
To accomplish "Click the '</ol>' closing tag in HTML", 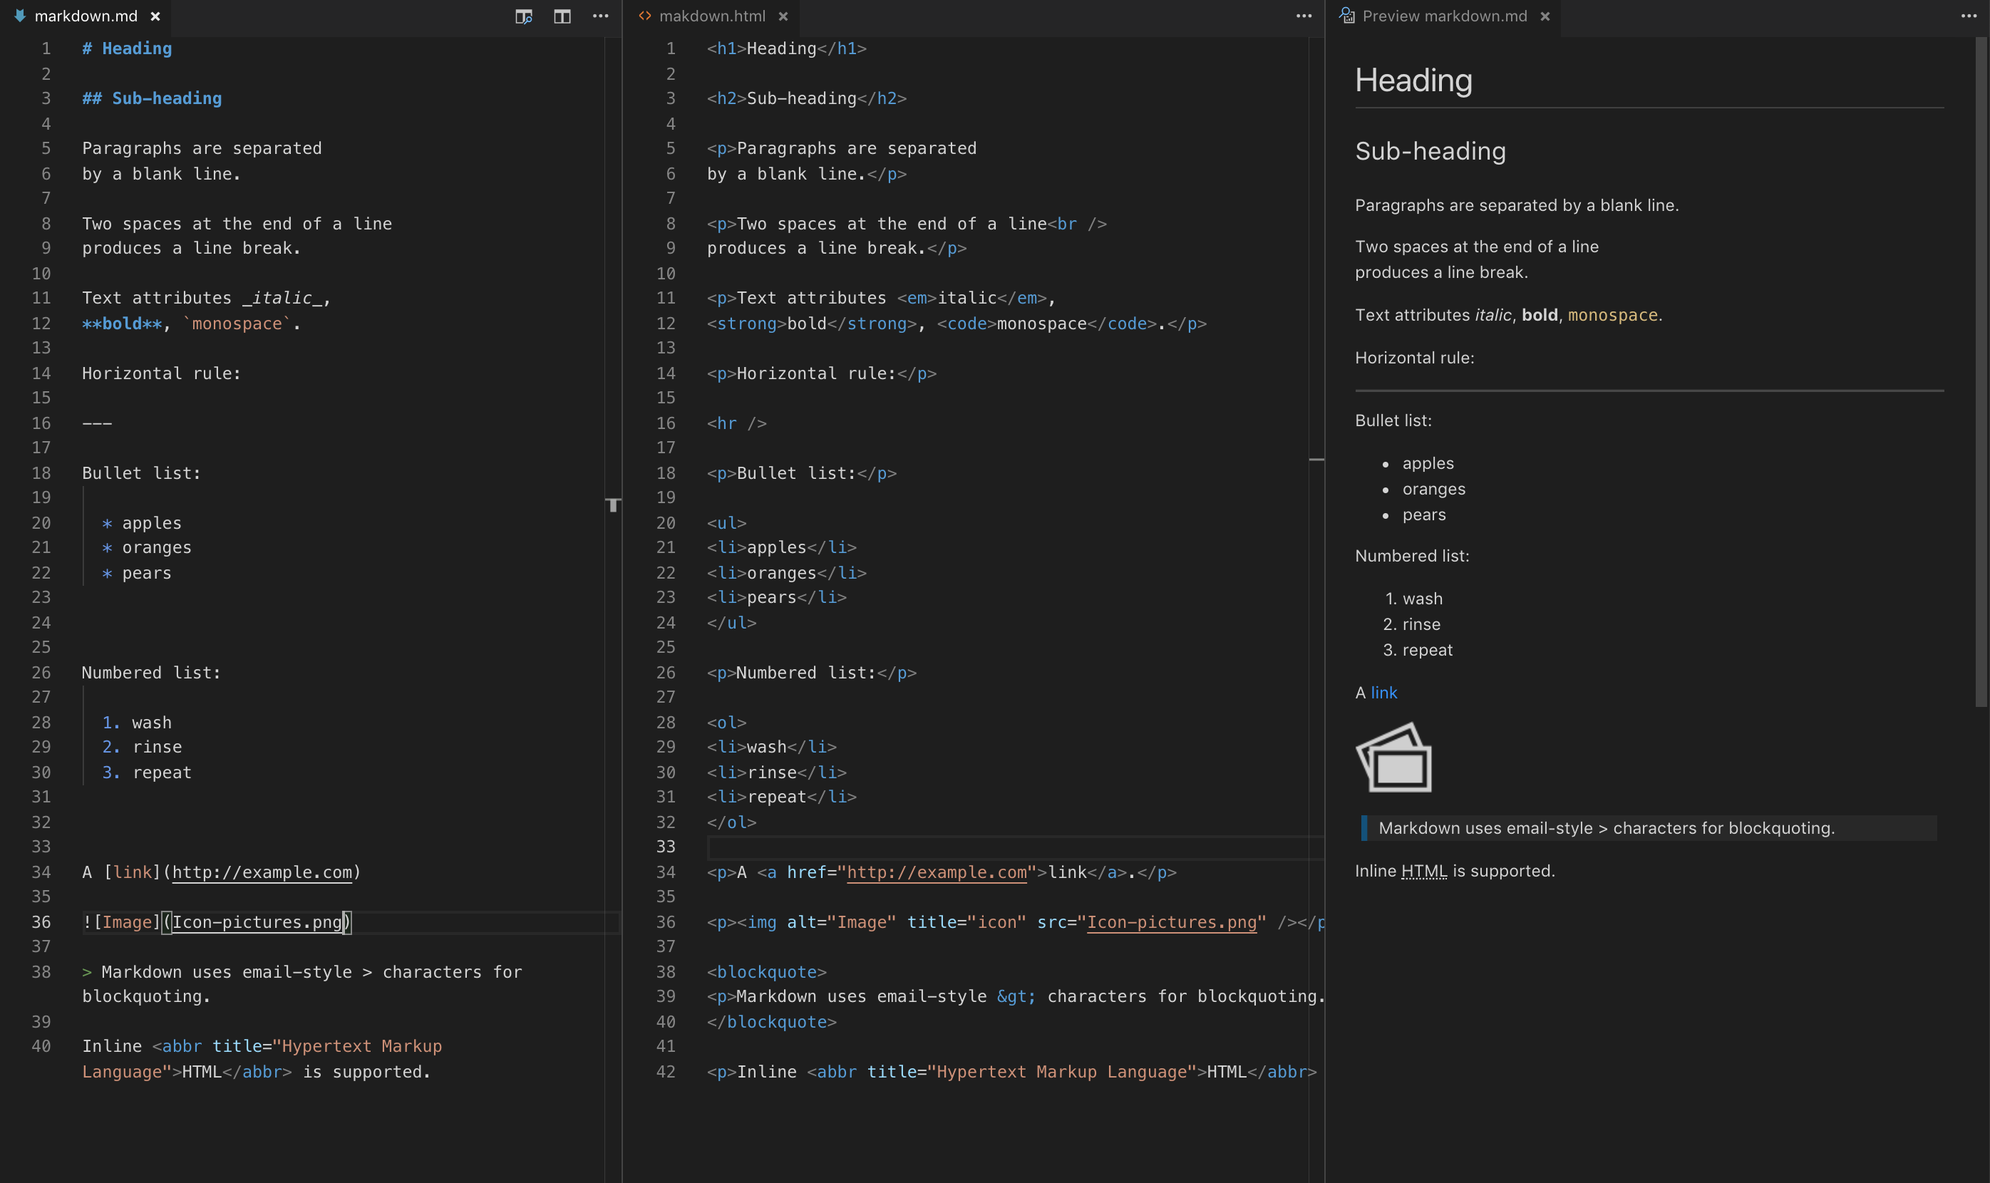I will (732, 822).
